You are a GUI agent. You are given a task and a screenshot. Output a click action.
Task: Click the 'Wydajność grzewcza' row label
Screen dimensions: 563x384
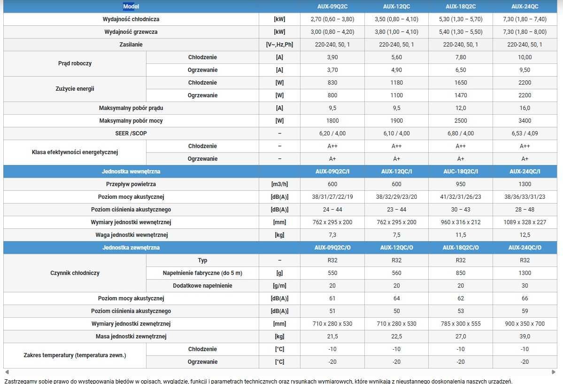(131, 31)
